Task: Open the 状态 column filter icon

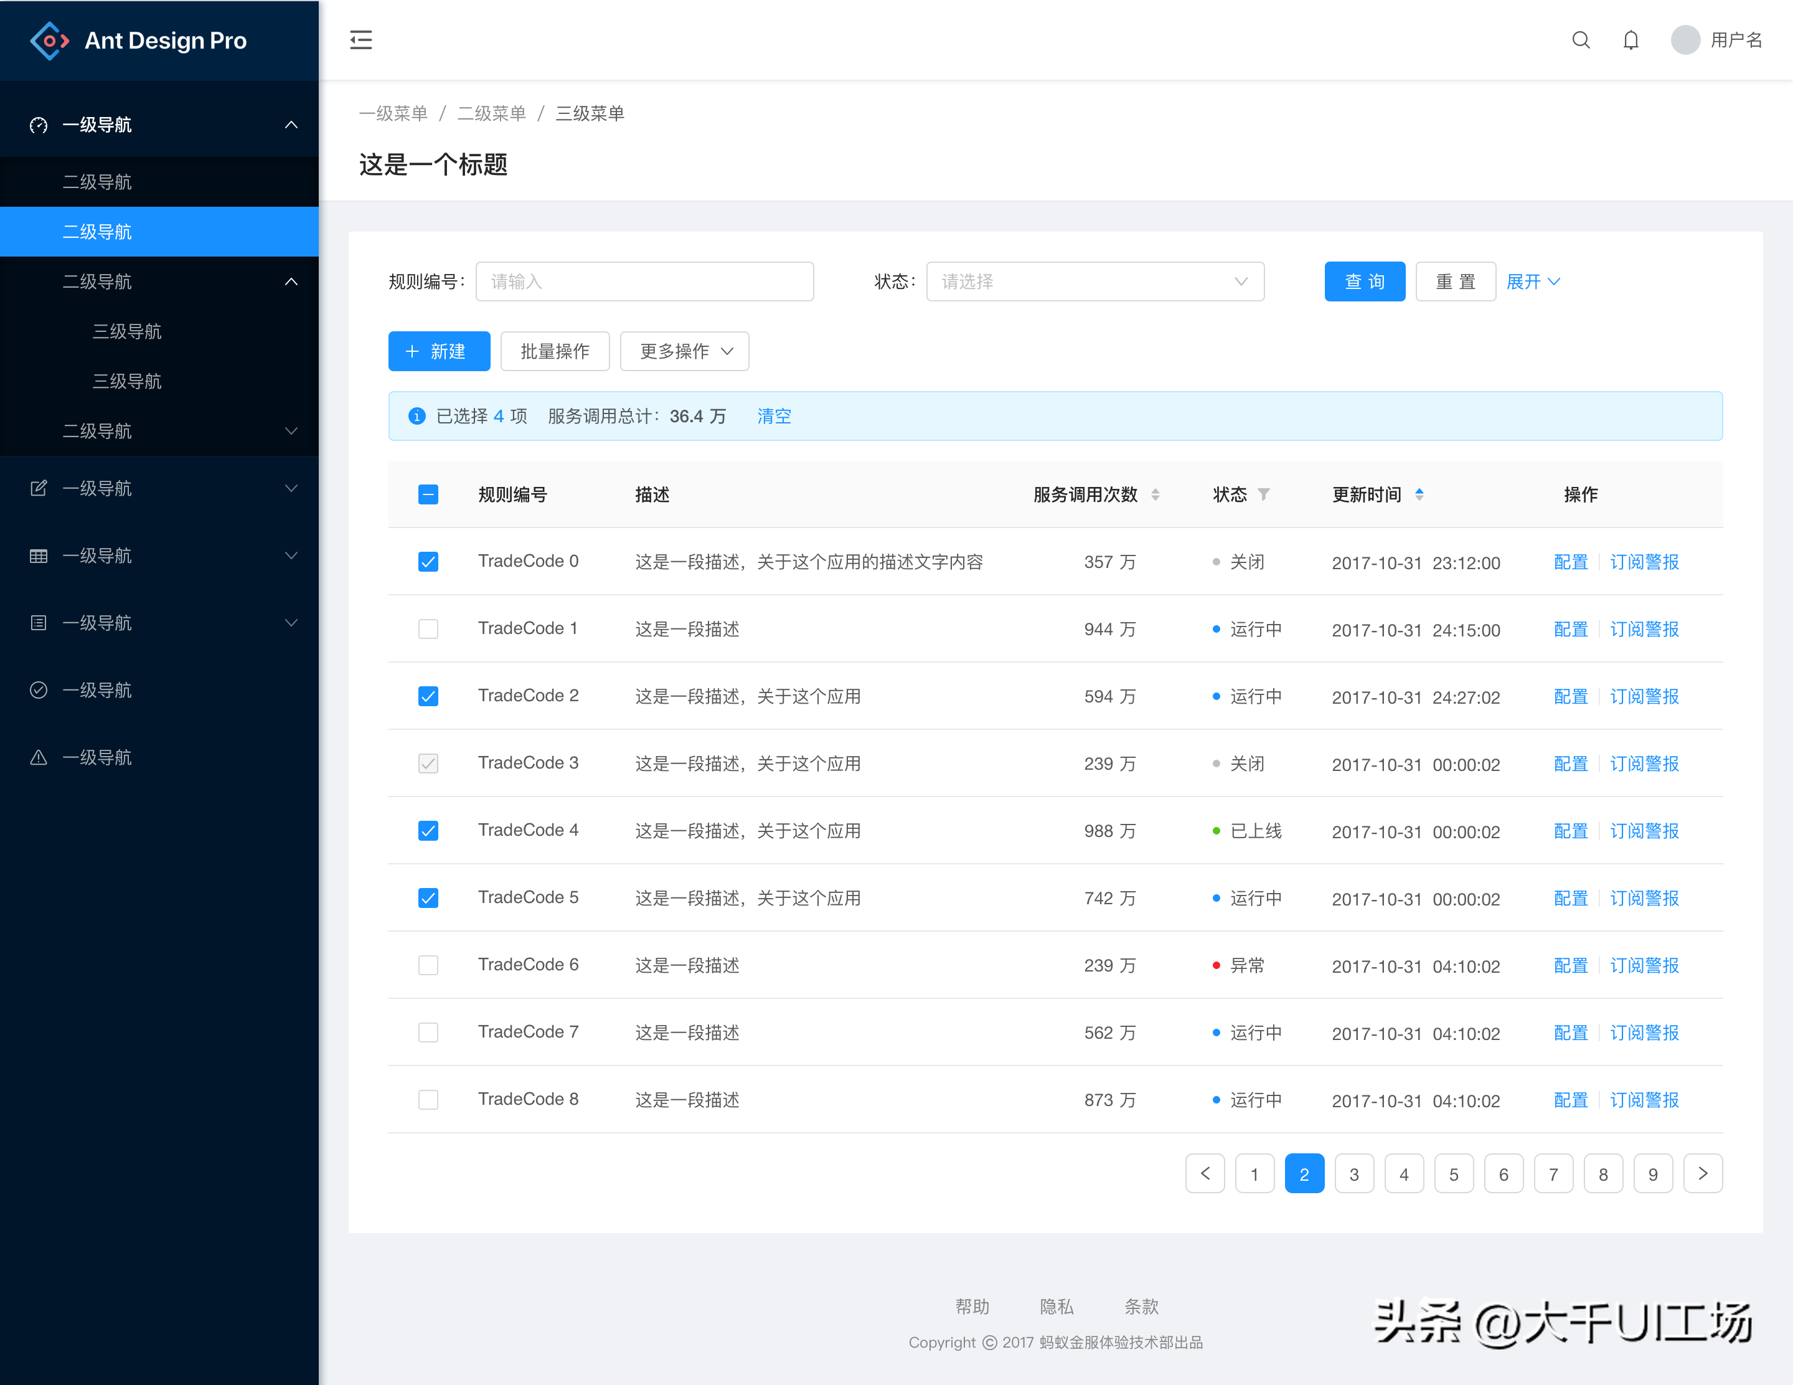Action: coord(1263,494)
